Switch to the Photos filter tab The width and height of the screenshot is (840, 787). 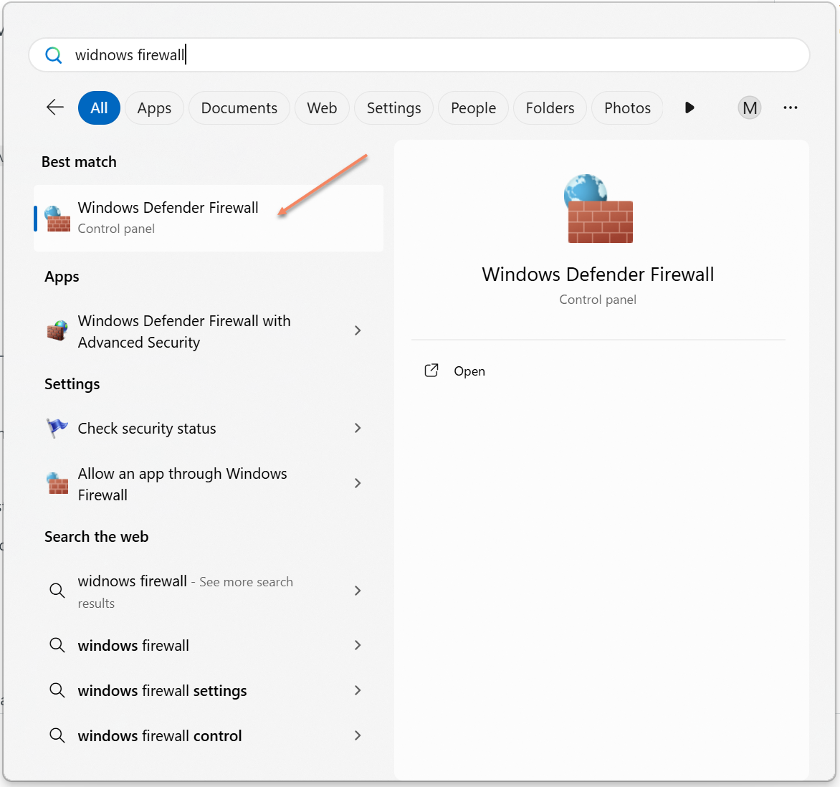(x=627, y=108)
